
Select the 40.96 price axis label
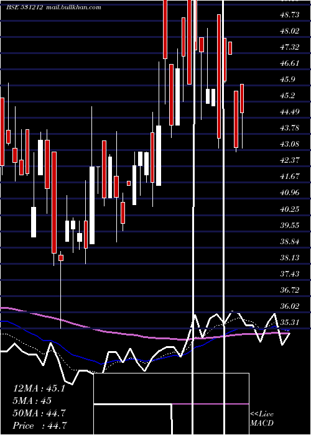coord(290,192)
